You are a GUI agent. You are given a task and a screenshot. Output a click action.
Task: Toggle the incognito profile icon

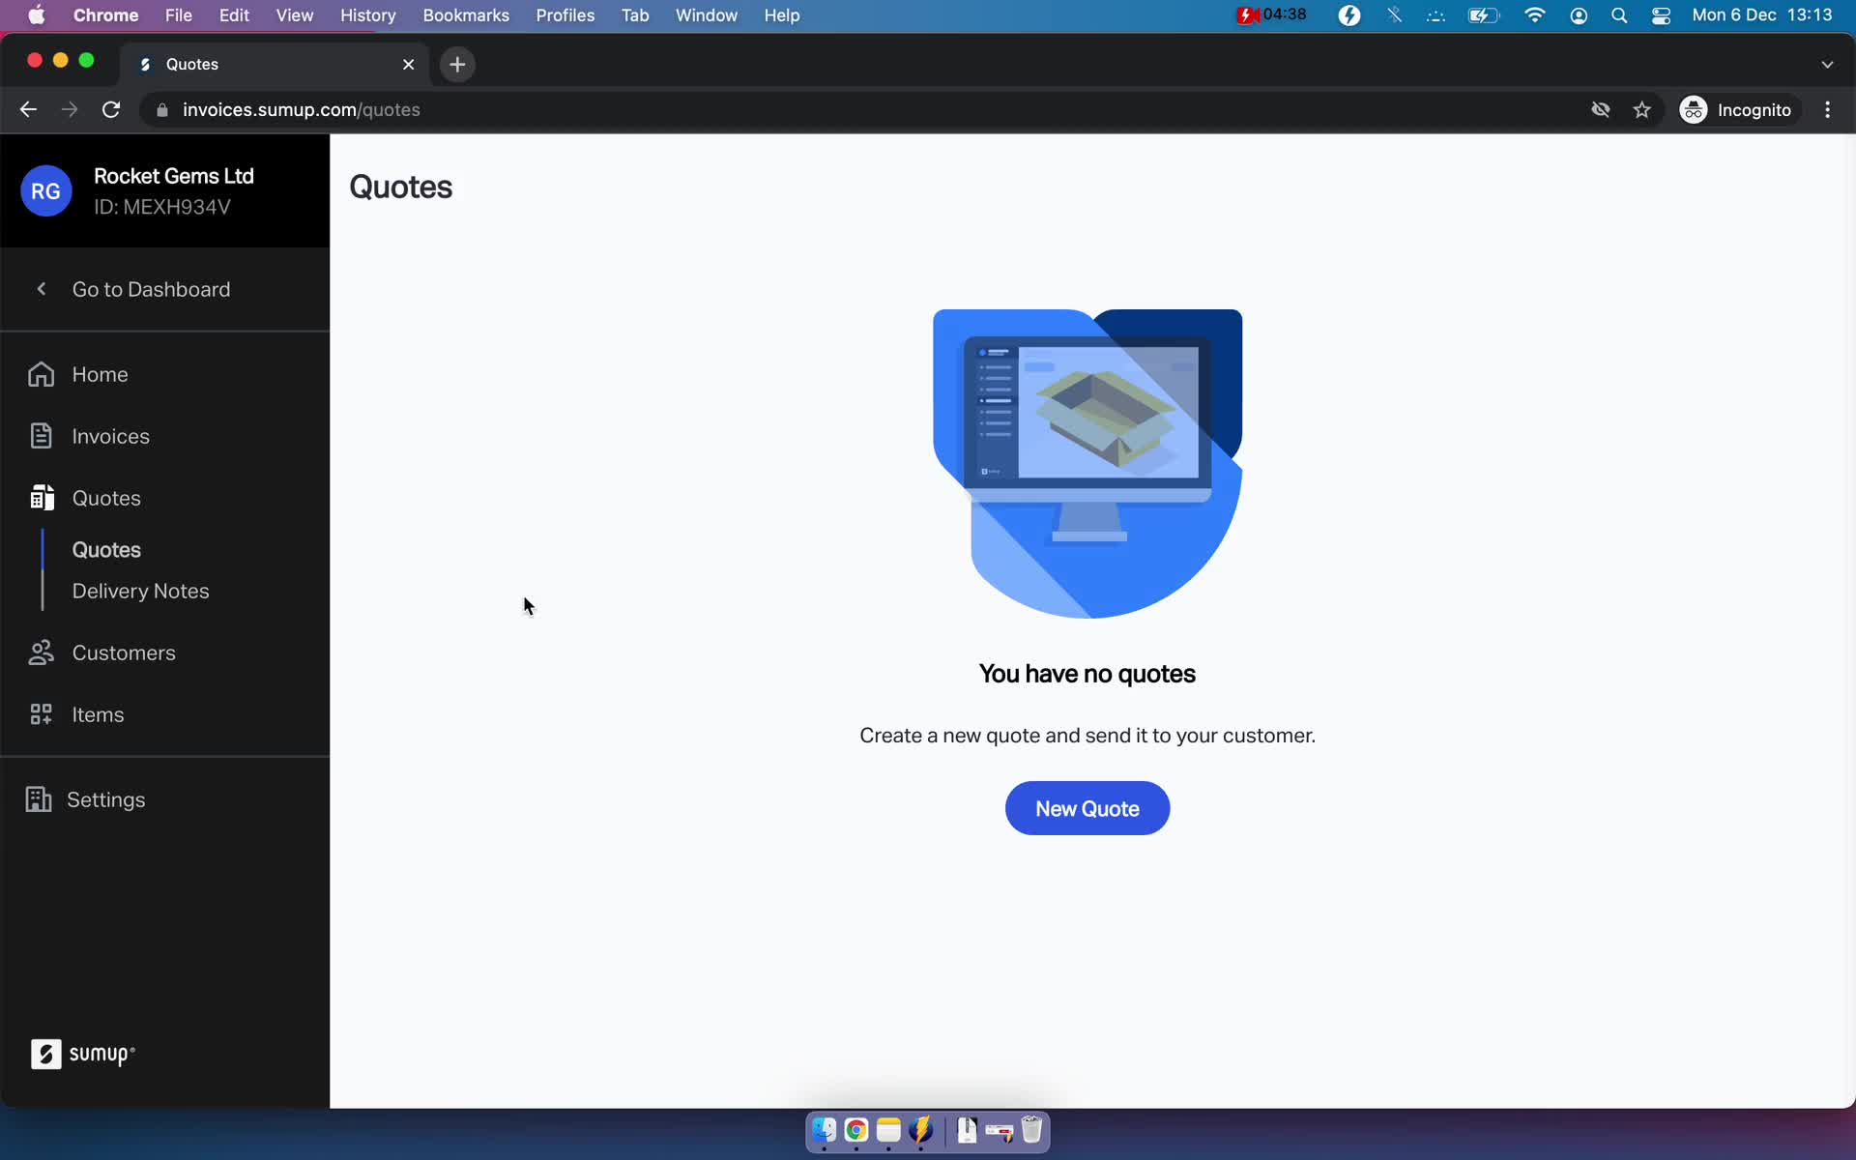coord(1692,109)
